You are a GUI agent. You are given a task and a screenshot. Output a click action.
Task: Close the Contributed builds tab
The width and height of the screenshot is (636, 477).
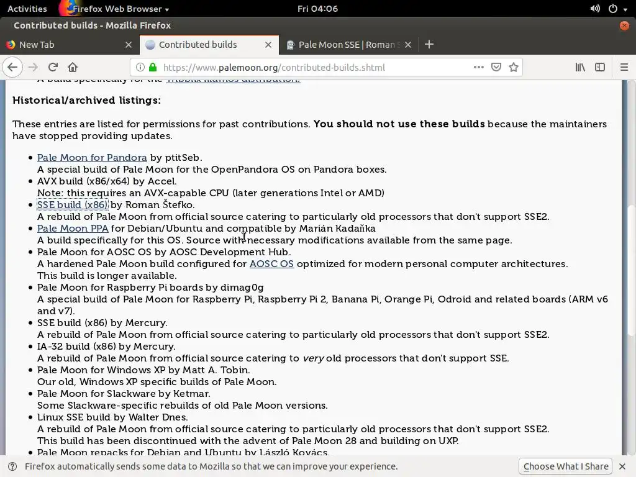coord(268,45)
